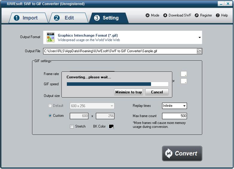Click the circled number 2 on Edit tab
The height and width of the screenshot is (169, 234).
57,18
